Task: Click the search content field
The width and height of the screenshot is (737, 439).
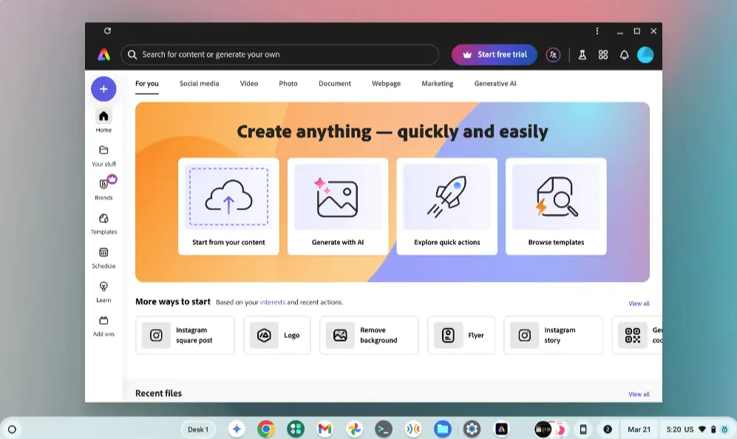Action: pyautogui.click(x=281, y=54)
